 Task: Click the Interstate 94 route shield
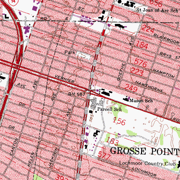[14, 1]
